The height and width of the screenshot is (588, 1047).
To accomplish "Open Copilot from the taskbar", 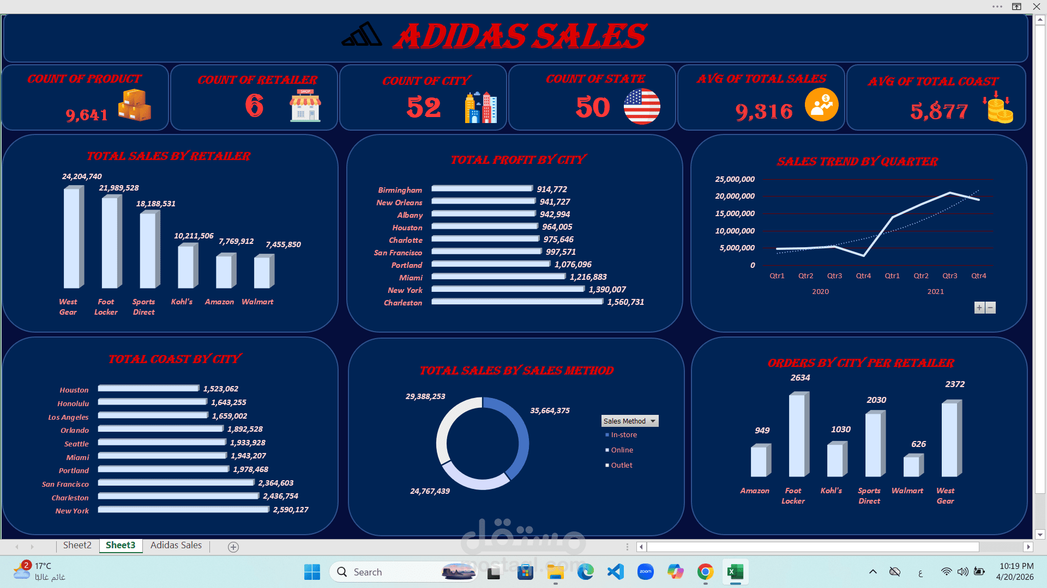I will click(x=676, y=572).
